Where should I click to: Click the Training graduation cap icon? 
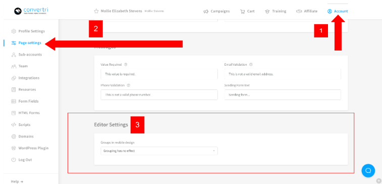(x=267, y=11)
